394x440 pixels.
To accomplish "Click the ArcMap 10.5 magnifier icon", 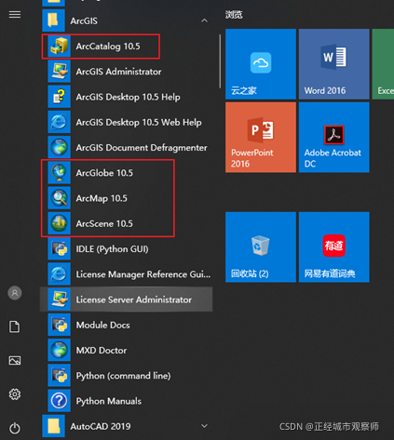I will pyautogui.click(x=60, y=198).
